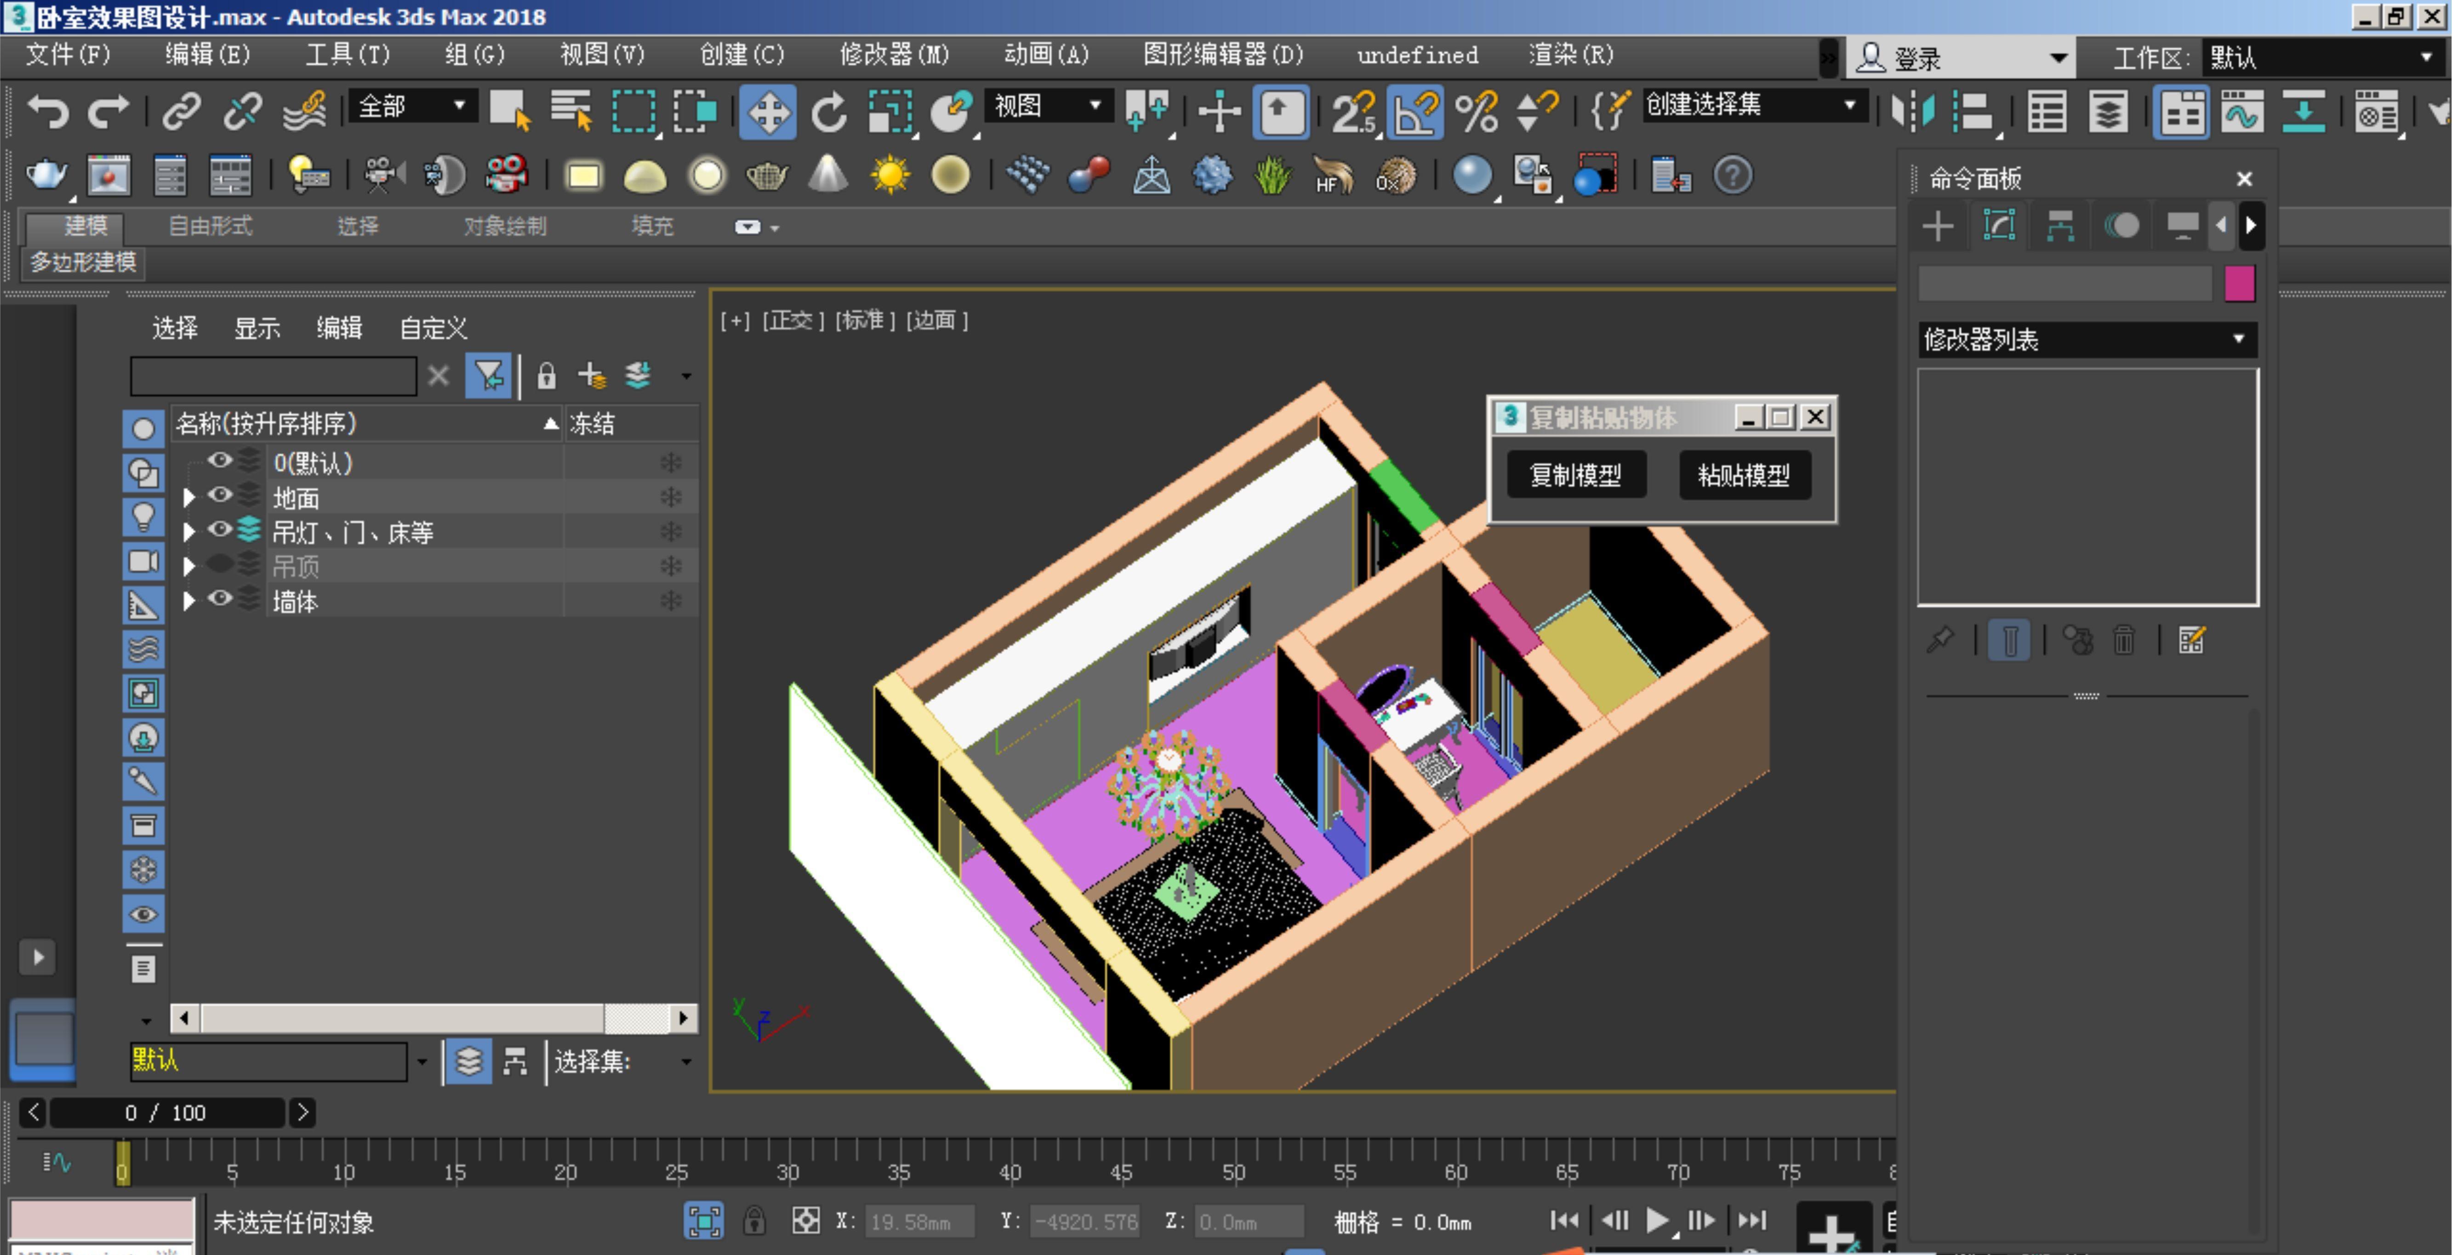Open the 渲染(R) menu
Viewport: 2452px width, 1255px height.
tap(1571, 55)
